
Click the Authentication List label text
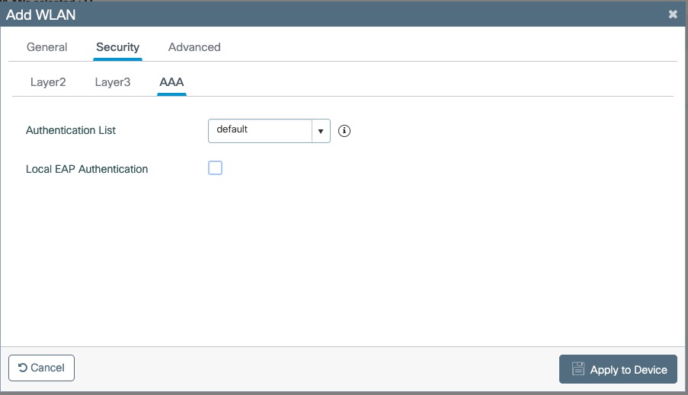coord(71,131)
